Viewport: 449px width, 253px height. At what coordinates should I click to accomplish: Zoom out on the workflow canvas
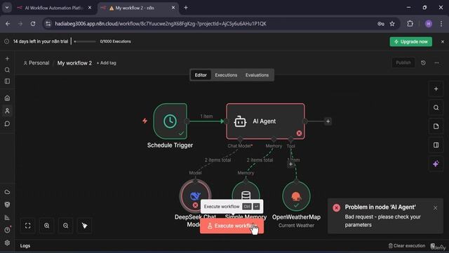click(x=65, y=226)
